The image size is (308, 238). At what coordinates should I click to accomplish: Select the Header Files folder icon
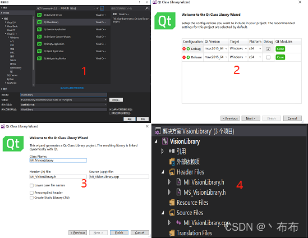click(172, 172)
